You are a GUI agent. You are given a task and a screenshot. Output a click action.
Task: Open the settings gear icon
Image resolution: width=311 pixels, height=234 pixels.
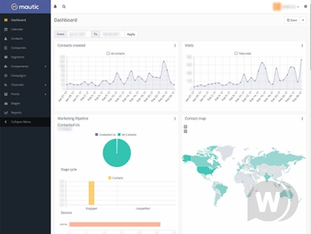click(305, 6)
